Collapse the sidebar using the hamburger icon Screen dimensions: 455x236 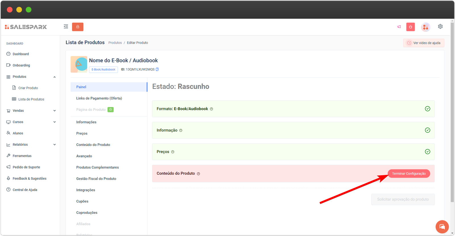(x=66, y=27)
